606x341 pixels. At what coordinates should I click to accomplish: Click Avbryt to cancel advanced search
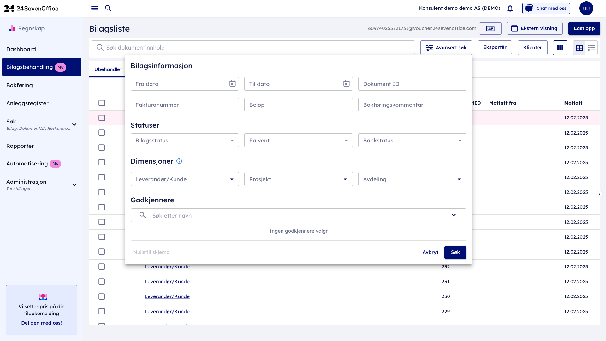[x=431, y=252]
